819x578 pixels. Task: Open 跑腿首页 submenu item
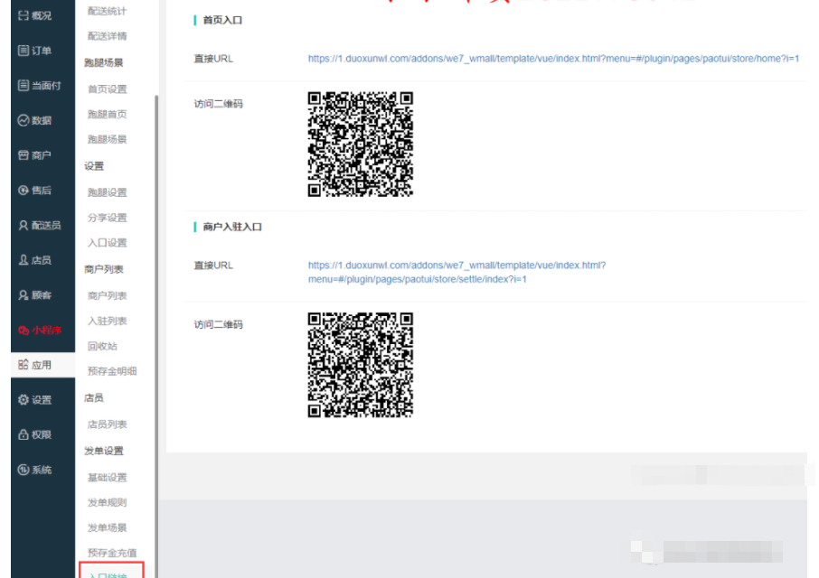[x=107, y=114]
